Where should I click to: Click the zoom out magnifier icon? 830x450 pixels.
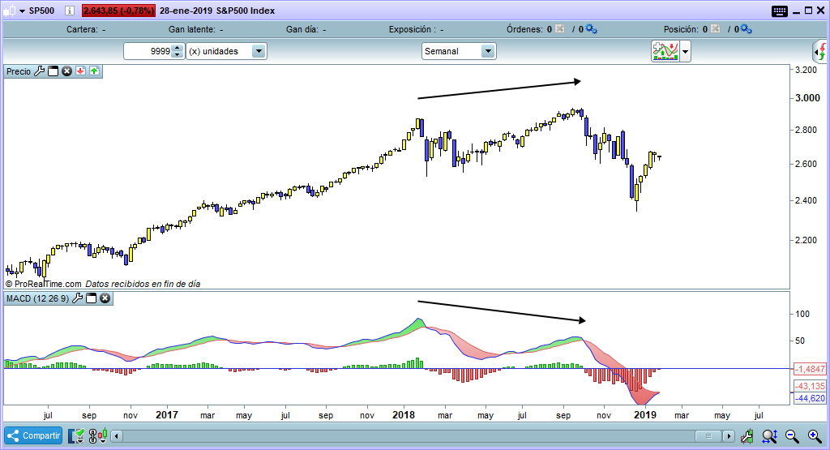click(x=790, y=436)
